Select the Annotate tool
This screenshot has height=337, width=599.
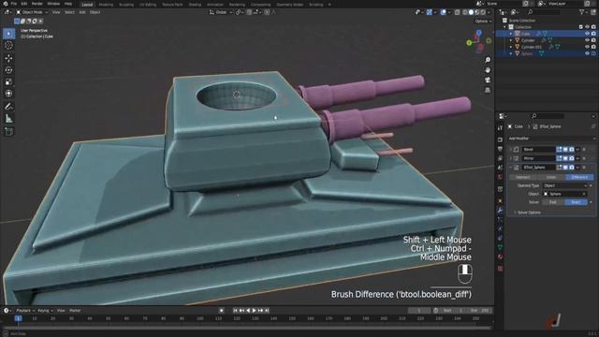pyautogui.click(x=8, y=107)
